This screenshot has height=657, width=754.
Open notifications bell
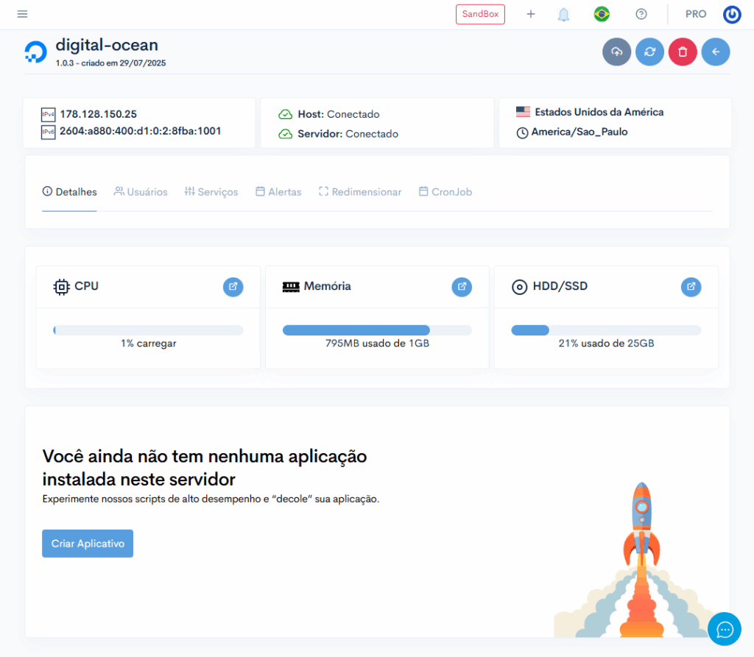tap(563, 15)
